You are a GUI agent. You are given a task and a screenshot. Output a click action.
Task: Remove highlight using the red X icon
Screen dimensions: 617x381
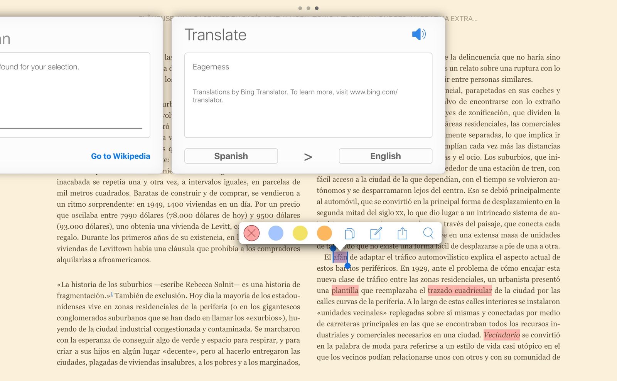(251, 233)
